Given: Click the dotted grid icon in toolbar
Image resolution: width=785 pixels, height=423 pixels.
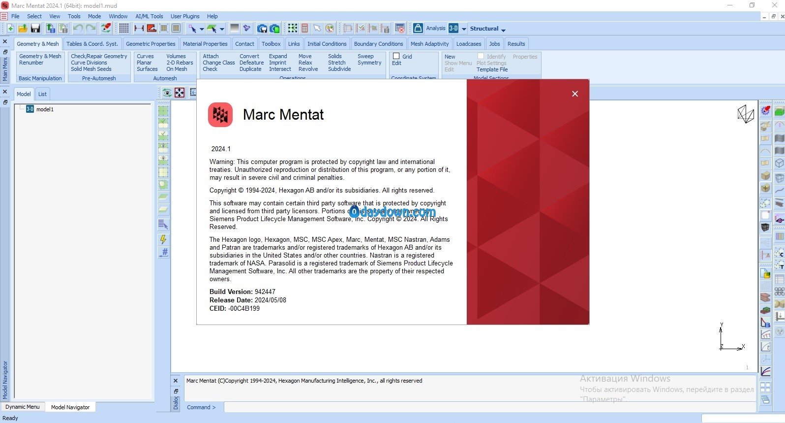Looking at the screenshot, I should pos(124,29).
